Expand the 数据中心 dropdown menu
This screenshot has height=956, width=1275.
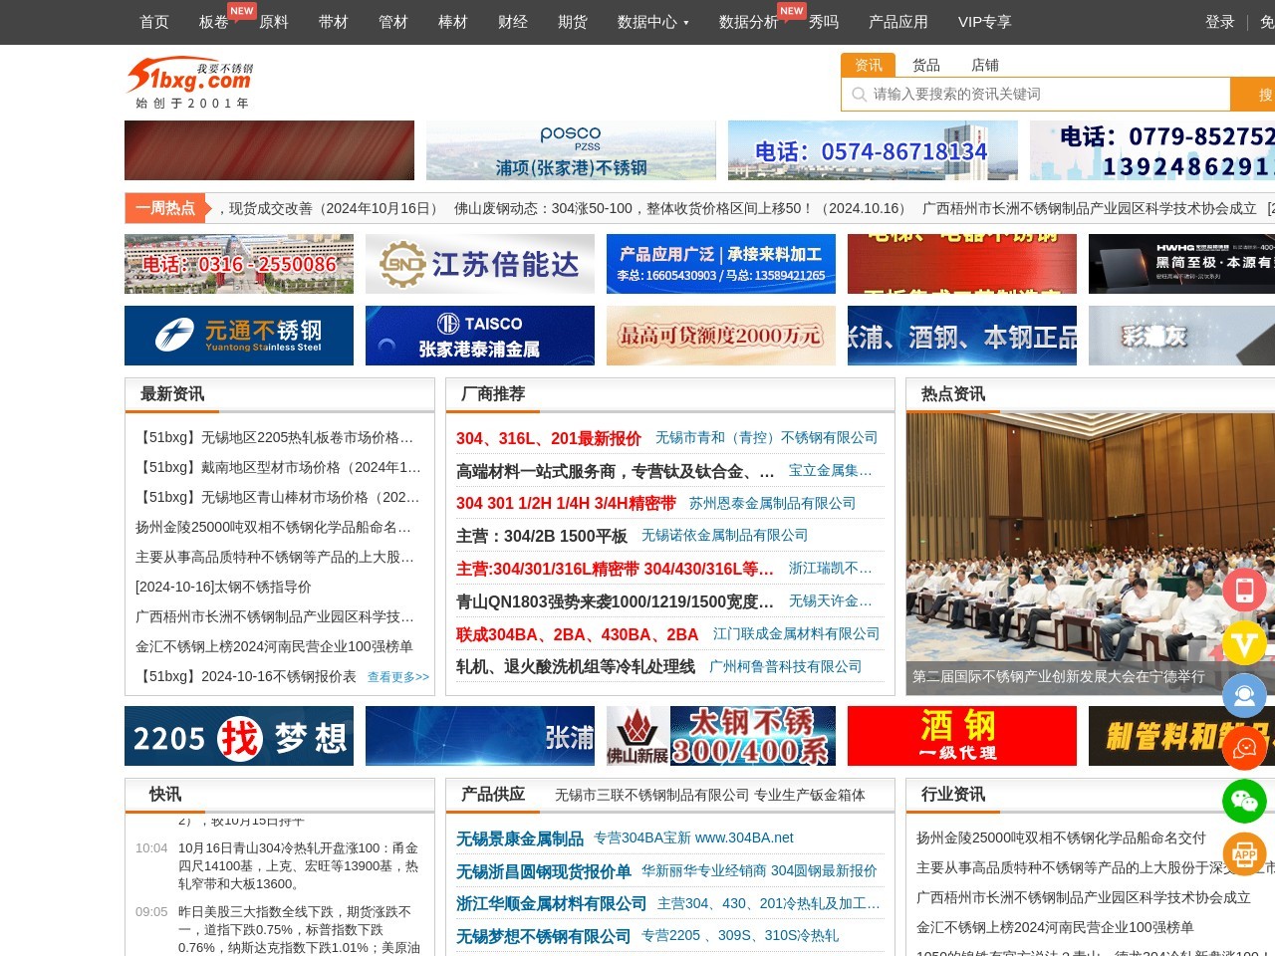(x=652, y=22)
